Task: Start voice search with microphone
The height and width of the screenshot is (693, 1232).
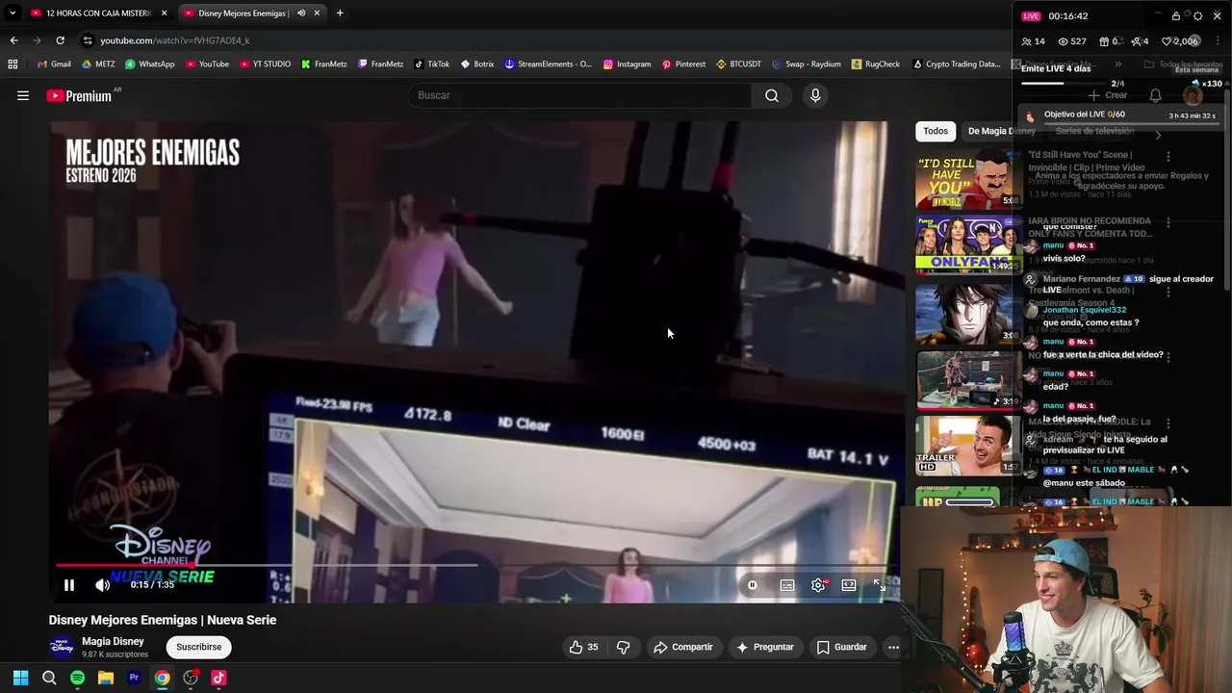Action: click(815, 95)
